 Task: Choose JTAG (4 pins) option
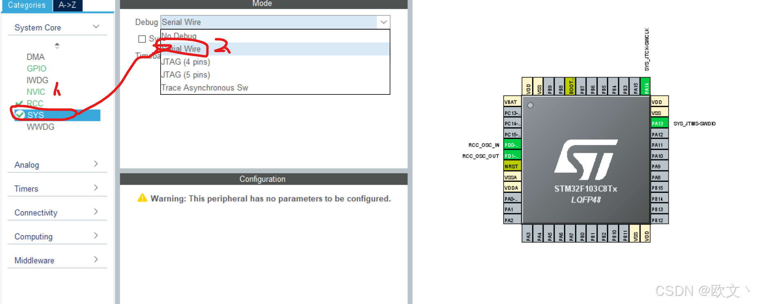[x=275, y=62]
